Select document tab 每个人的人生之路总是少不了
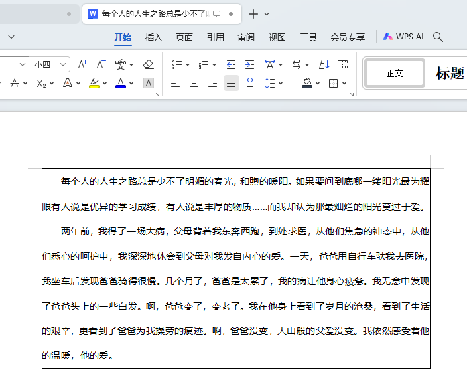Screen dimensions: 467x374 point(161,14)
